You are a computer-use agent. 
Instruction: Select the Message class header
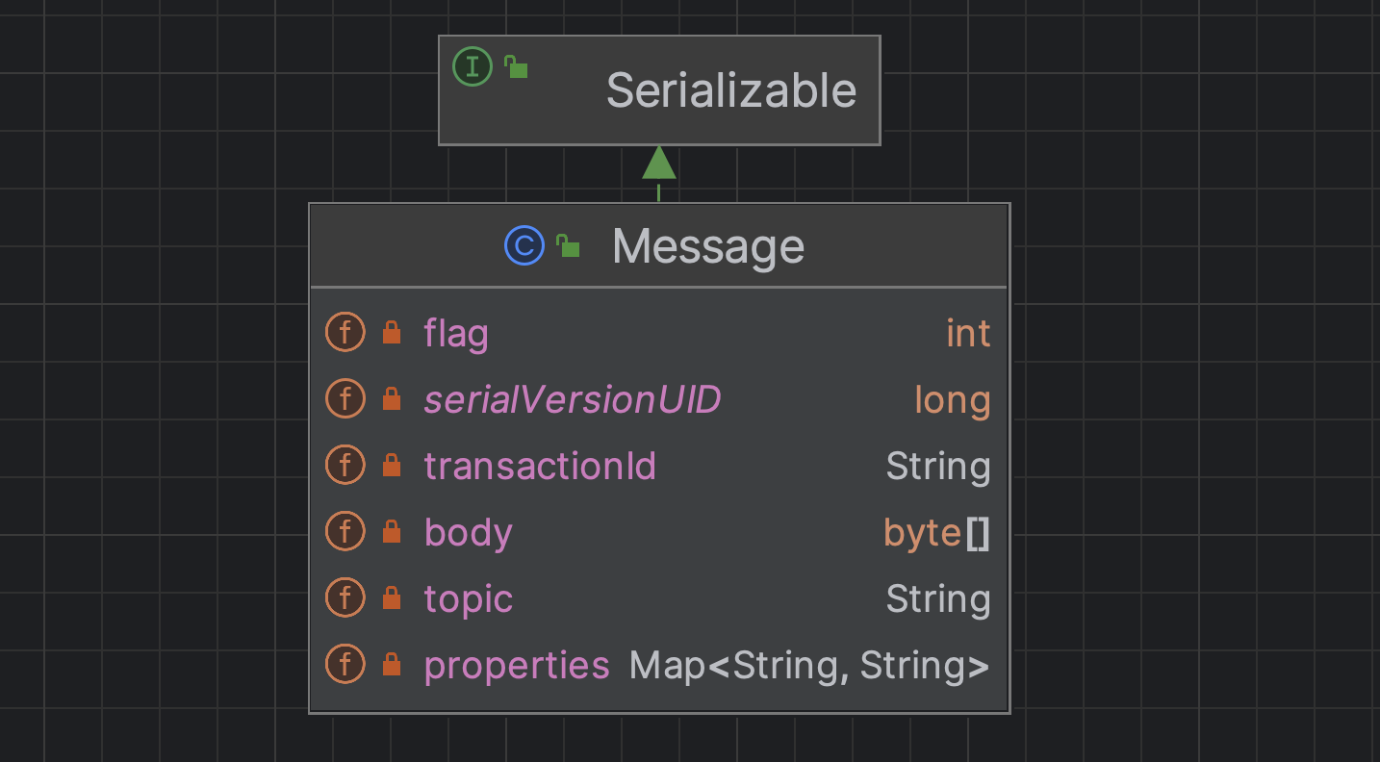[707, 246]
